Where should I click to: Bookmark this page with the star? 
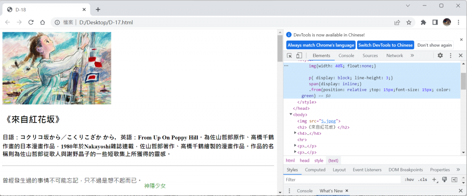pyautogui.click(x=409, y=22)
